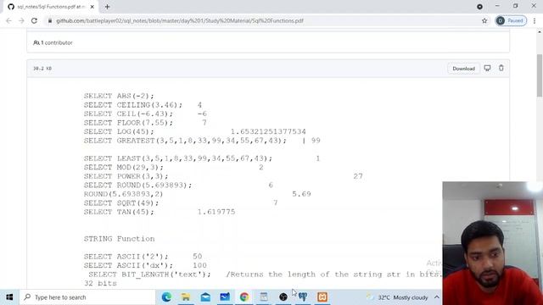Click the Download button
The height and width of the screenshot is (305, 543).
coord(463,69)
